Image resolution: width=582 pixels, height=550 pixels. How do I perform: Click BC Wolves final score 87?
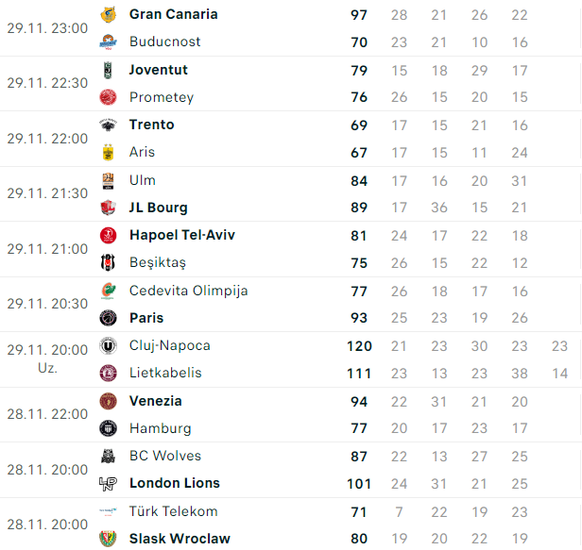(359, 457)
